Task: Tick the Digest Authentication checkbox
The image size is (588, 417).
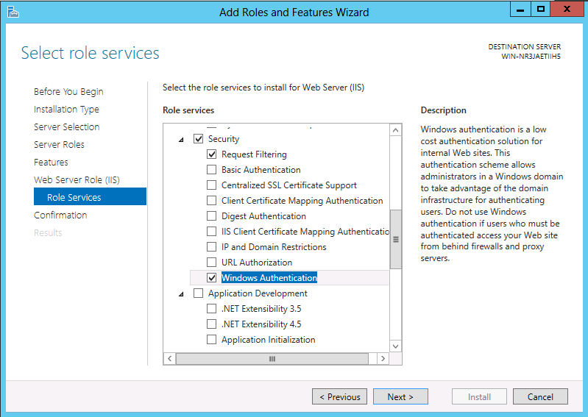Action: pos(211,216)
